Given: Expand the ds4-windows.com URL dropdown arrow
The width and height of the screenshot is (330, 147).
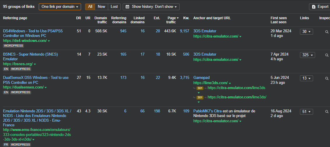Looking at the screenshot, I should pyautogui.click(x=49, y=41).
